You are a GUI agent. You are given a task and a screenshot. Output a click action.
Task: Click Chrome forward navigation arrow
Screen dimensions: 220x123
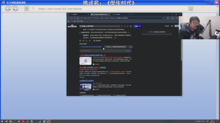71,18
